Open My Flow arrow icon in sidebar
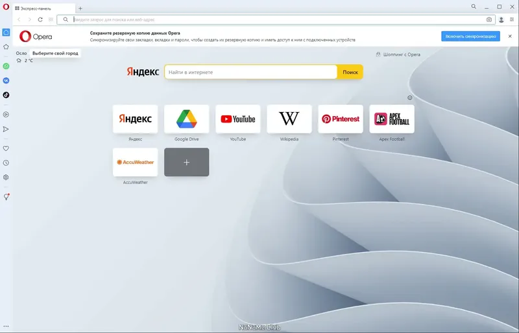This screenshot has width=519, height=333. (x=6, y=129)
